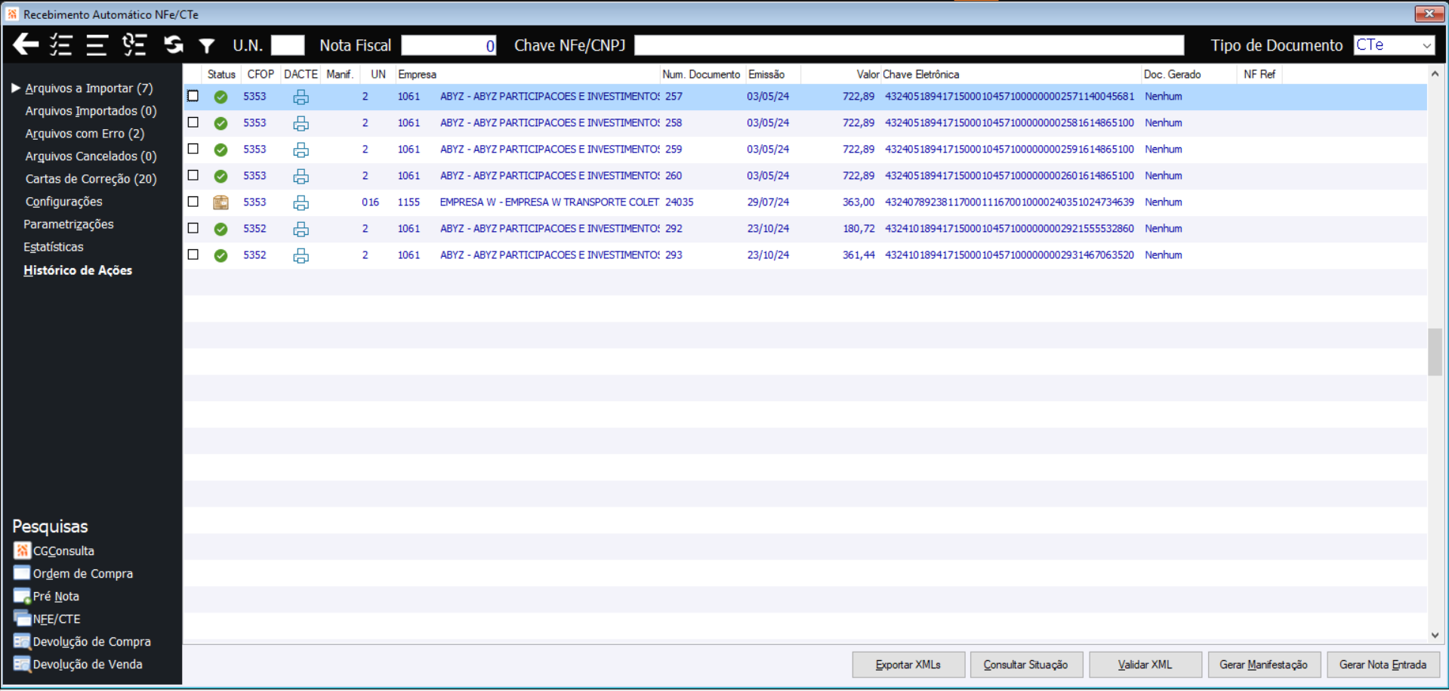Click Consultar Situação button
The width and height of the screenshot is (1449, 691).
(1026, 665)
